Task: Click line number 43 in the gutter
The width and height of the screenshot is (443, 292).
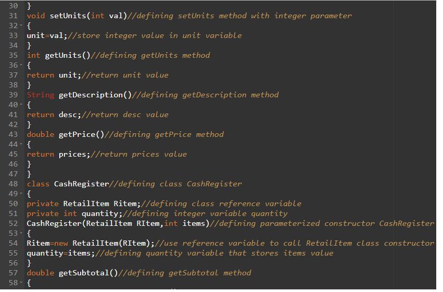Action: click(13, 134)
